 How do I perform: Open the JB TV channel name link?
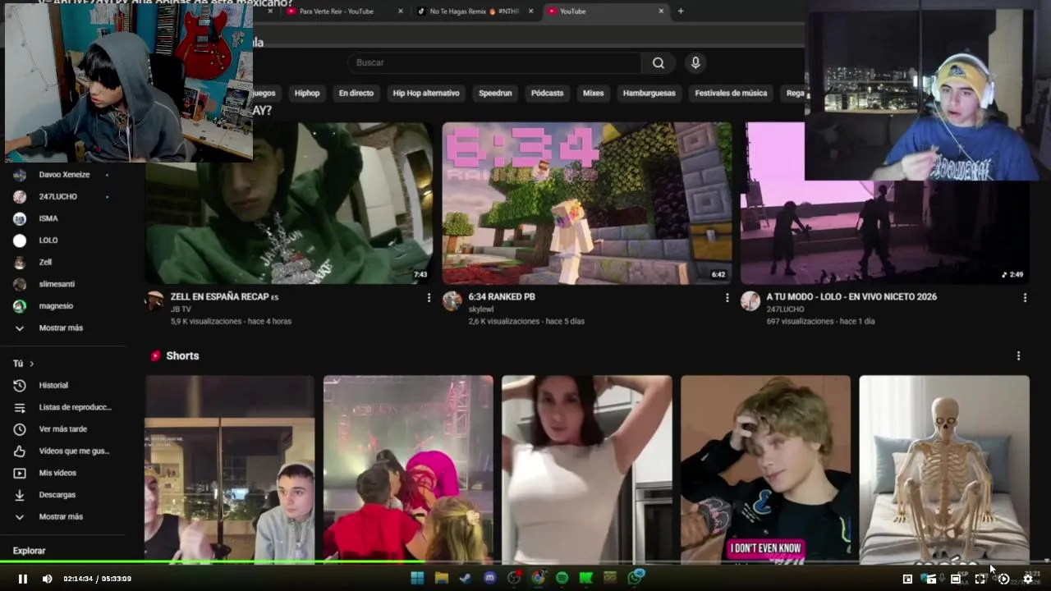(x=181, y=309)
